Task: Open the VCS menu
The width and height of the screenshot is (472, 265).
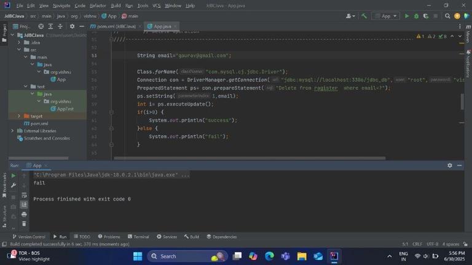Action: coord(156,6)
